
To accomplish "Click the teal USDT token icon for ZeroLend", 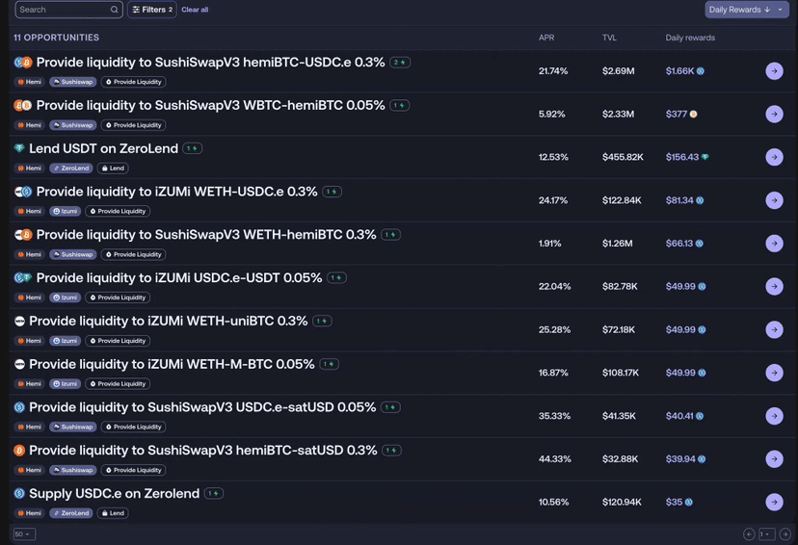I will point(19,148).
